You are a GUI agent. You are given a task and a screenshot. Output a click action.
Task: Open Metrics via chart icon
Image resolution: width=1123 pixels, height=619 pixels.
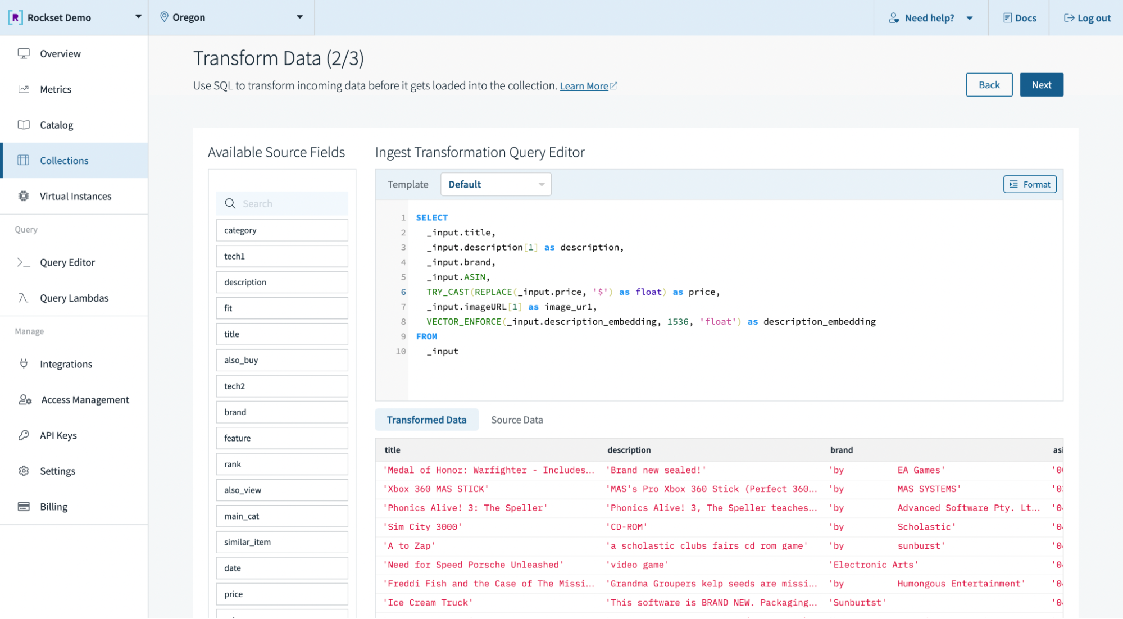(24, 89)
